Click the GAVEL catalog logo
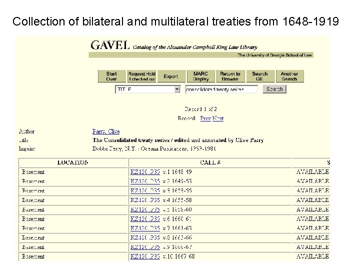The height and width of the screenshot is (270, 360). point(110,45)
